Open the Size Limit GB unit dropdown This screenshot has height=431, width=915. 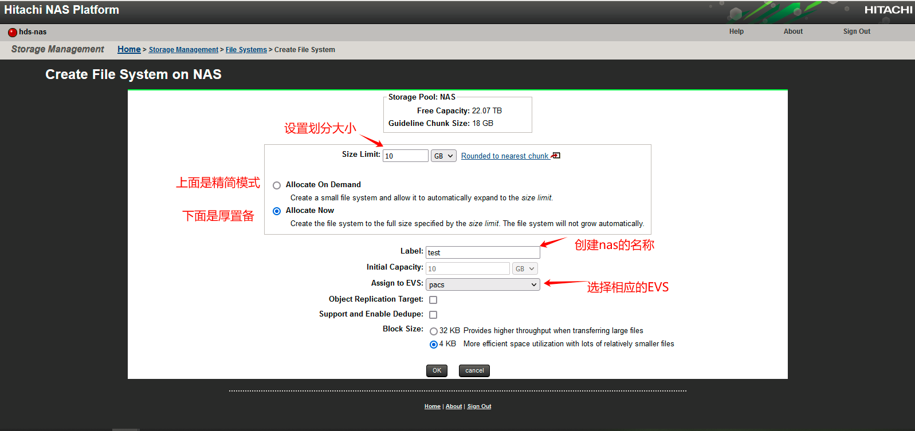tap(443, 156)
